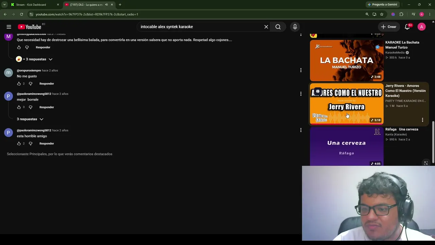
Task: Play the Una cerveza thumbnail
Action: pyautogui.click(x=347, y=146)
